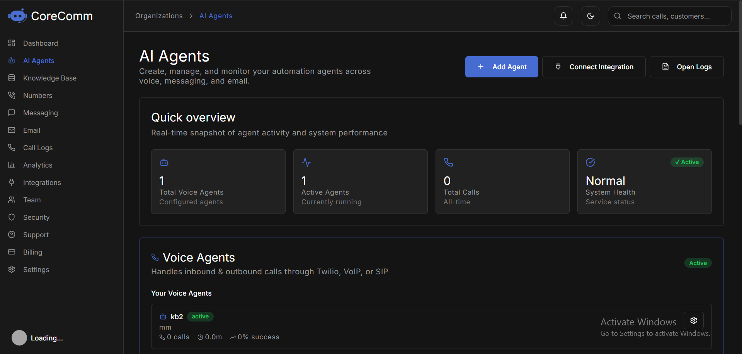
Task: Toggle the active badge on kb2 agent
Action: pos(200,316)
